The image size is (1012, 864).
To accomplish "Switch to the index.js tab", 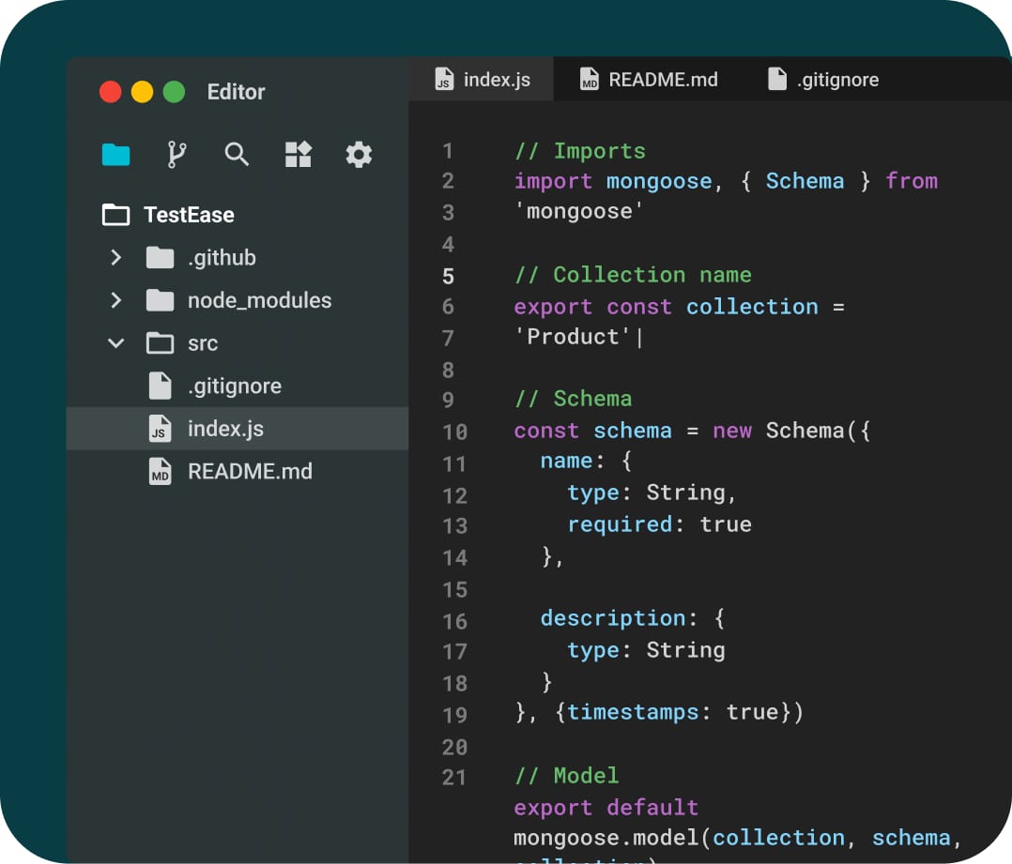I will tap(482, 79).
